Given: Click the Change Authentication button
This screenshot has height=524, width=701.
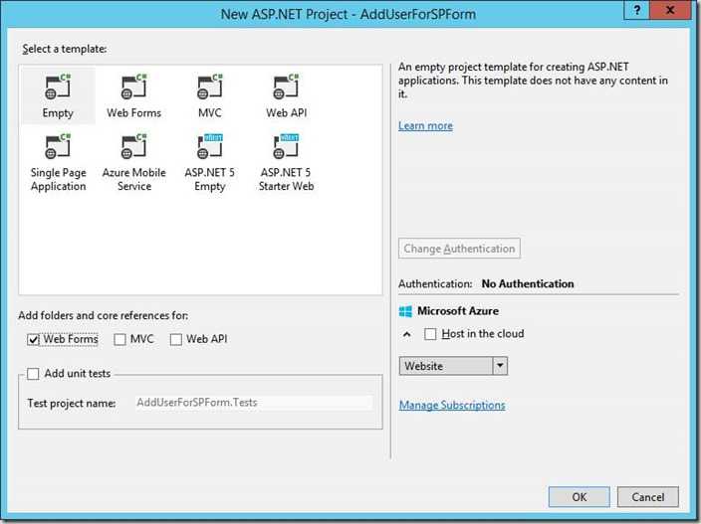Looking at the screenshot, I should [x=459, y=249].
